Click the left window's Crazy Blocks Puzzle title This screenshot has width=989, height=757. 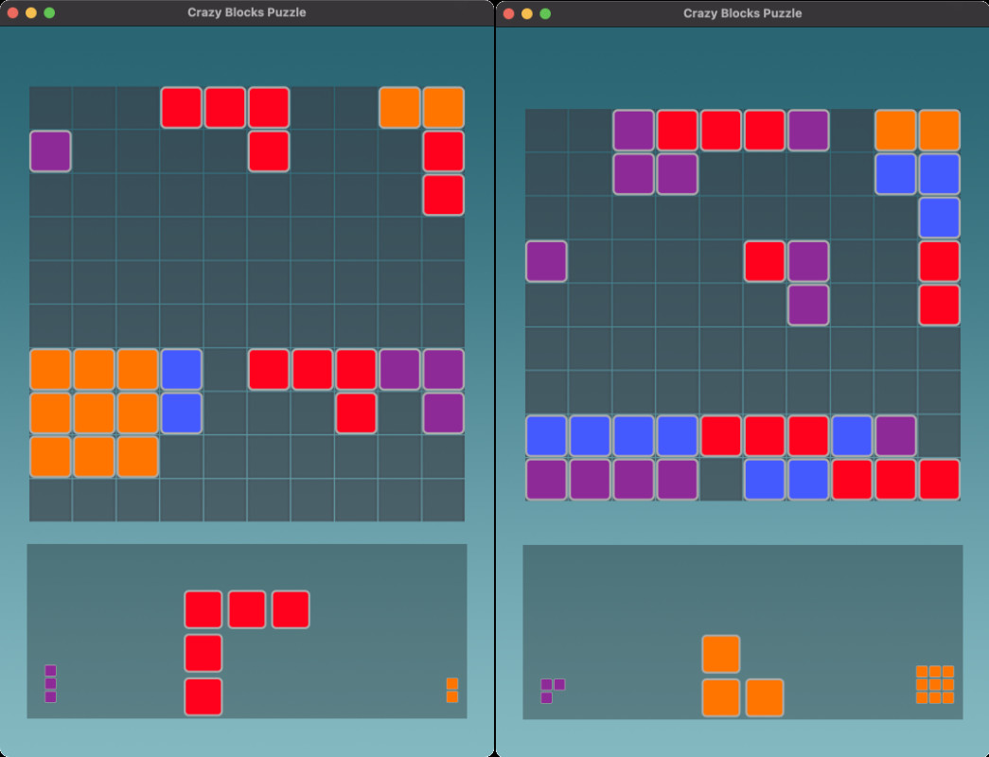(246, 12)
